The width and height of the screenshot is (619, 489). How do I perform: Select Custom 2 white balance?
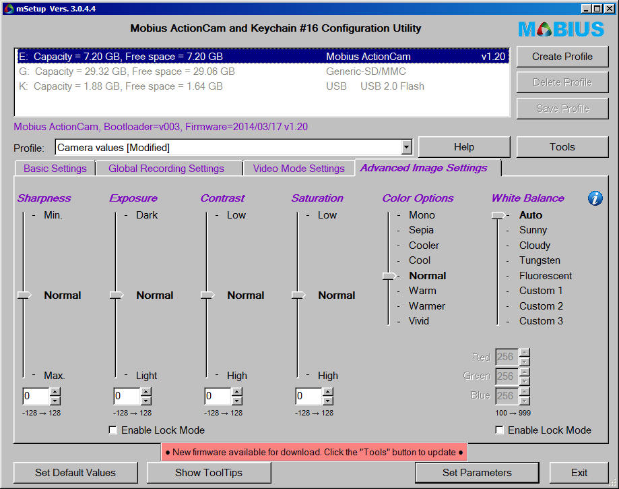[x=541, y=306]
